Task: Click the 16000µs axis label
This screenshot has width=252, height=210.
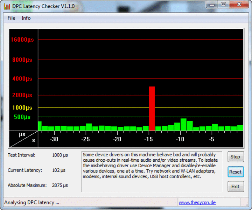Action: pos(22,40)
